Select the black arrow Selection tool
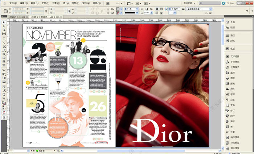 4,22
